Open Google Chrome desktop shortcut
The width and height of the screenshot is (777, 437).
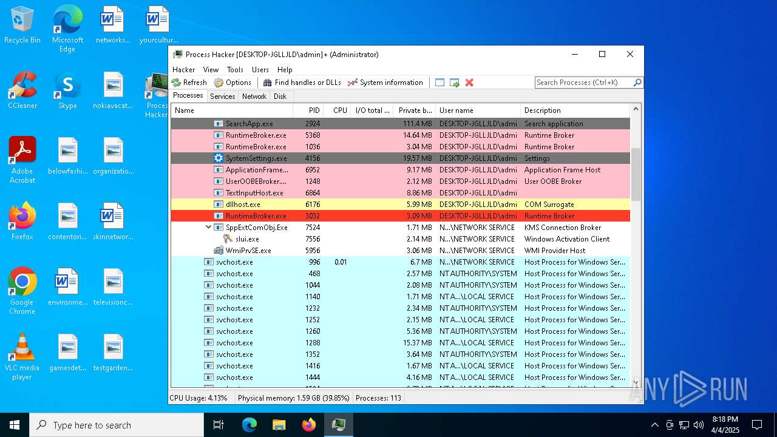(22, 291)
